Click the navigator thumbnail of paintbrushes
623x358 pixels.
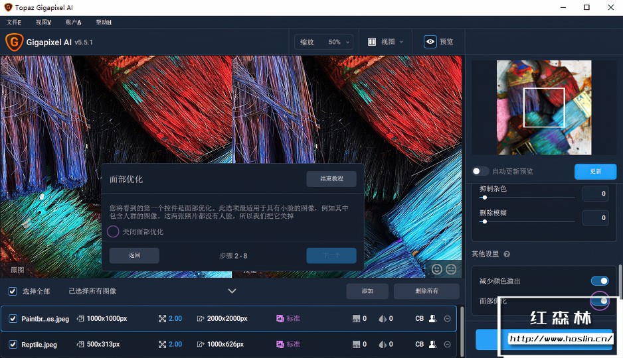pyautogui.click(x=544, y=107)
